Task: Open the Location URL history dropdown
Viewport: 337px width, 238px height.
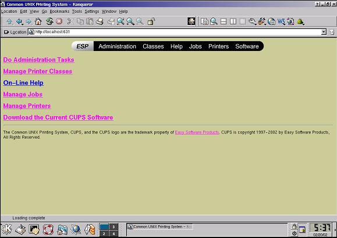Action: point(324,32)
